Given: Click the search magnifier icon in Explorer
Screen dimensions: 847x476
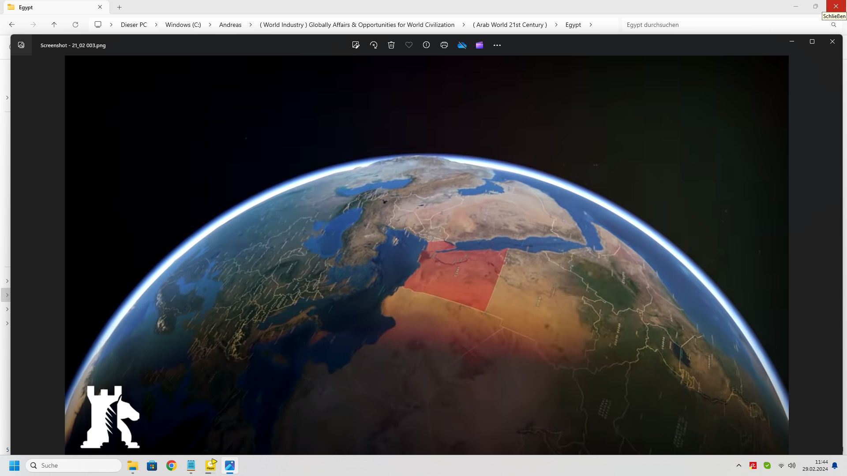Looking at the screenshot, I should click(x=834, y=25).
